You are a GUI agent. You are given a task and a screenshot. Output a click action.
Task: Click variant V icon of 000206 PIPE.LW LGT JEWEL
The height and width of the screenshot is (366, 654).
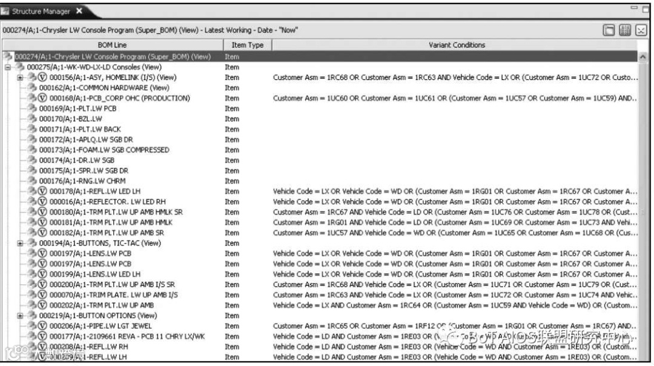point(42,326)
